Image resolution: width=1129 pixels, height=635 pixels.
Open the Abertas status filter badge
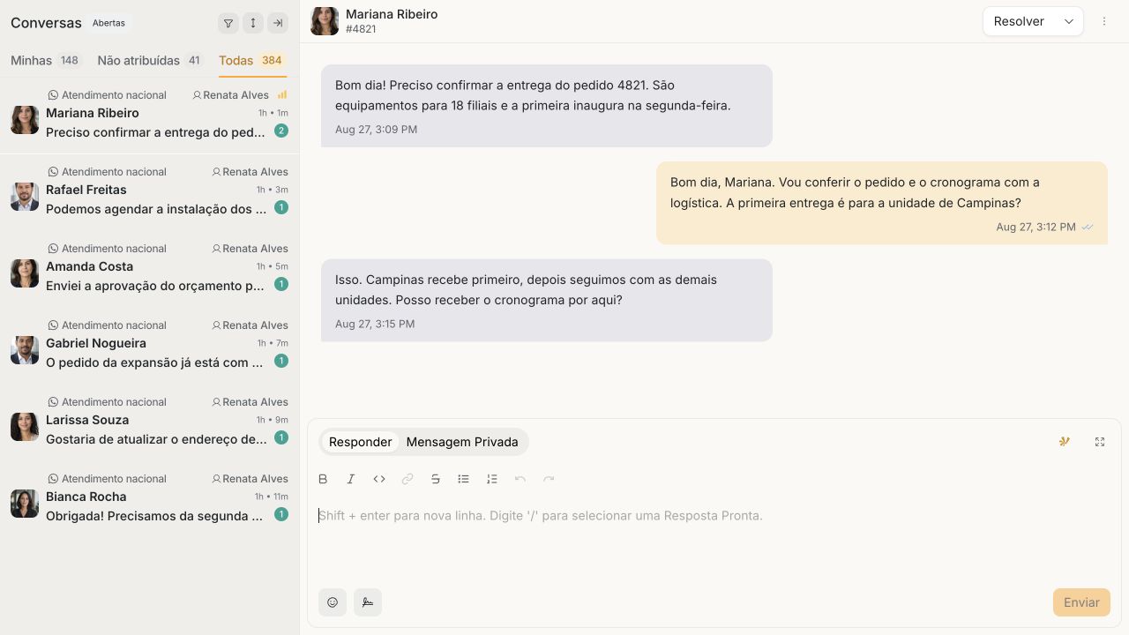pos(108,23)
